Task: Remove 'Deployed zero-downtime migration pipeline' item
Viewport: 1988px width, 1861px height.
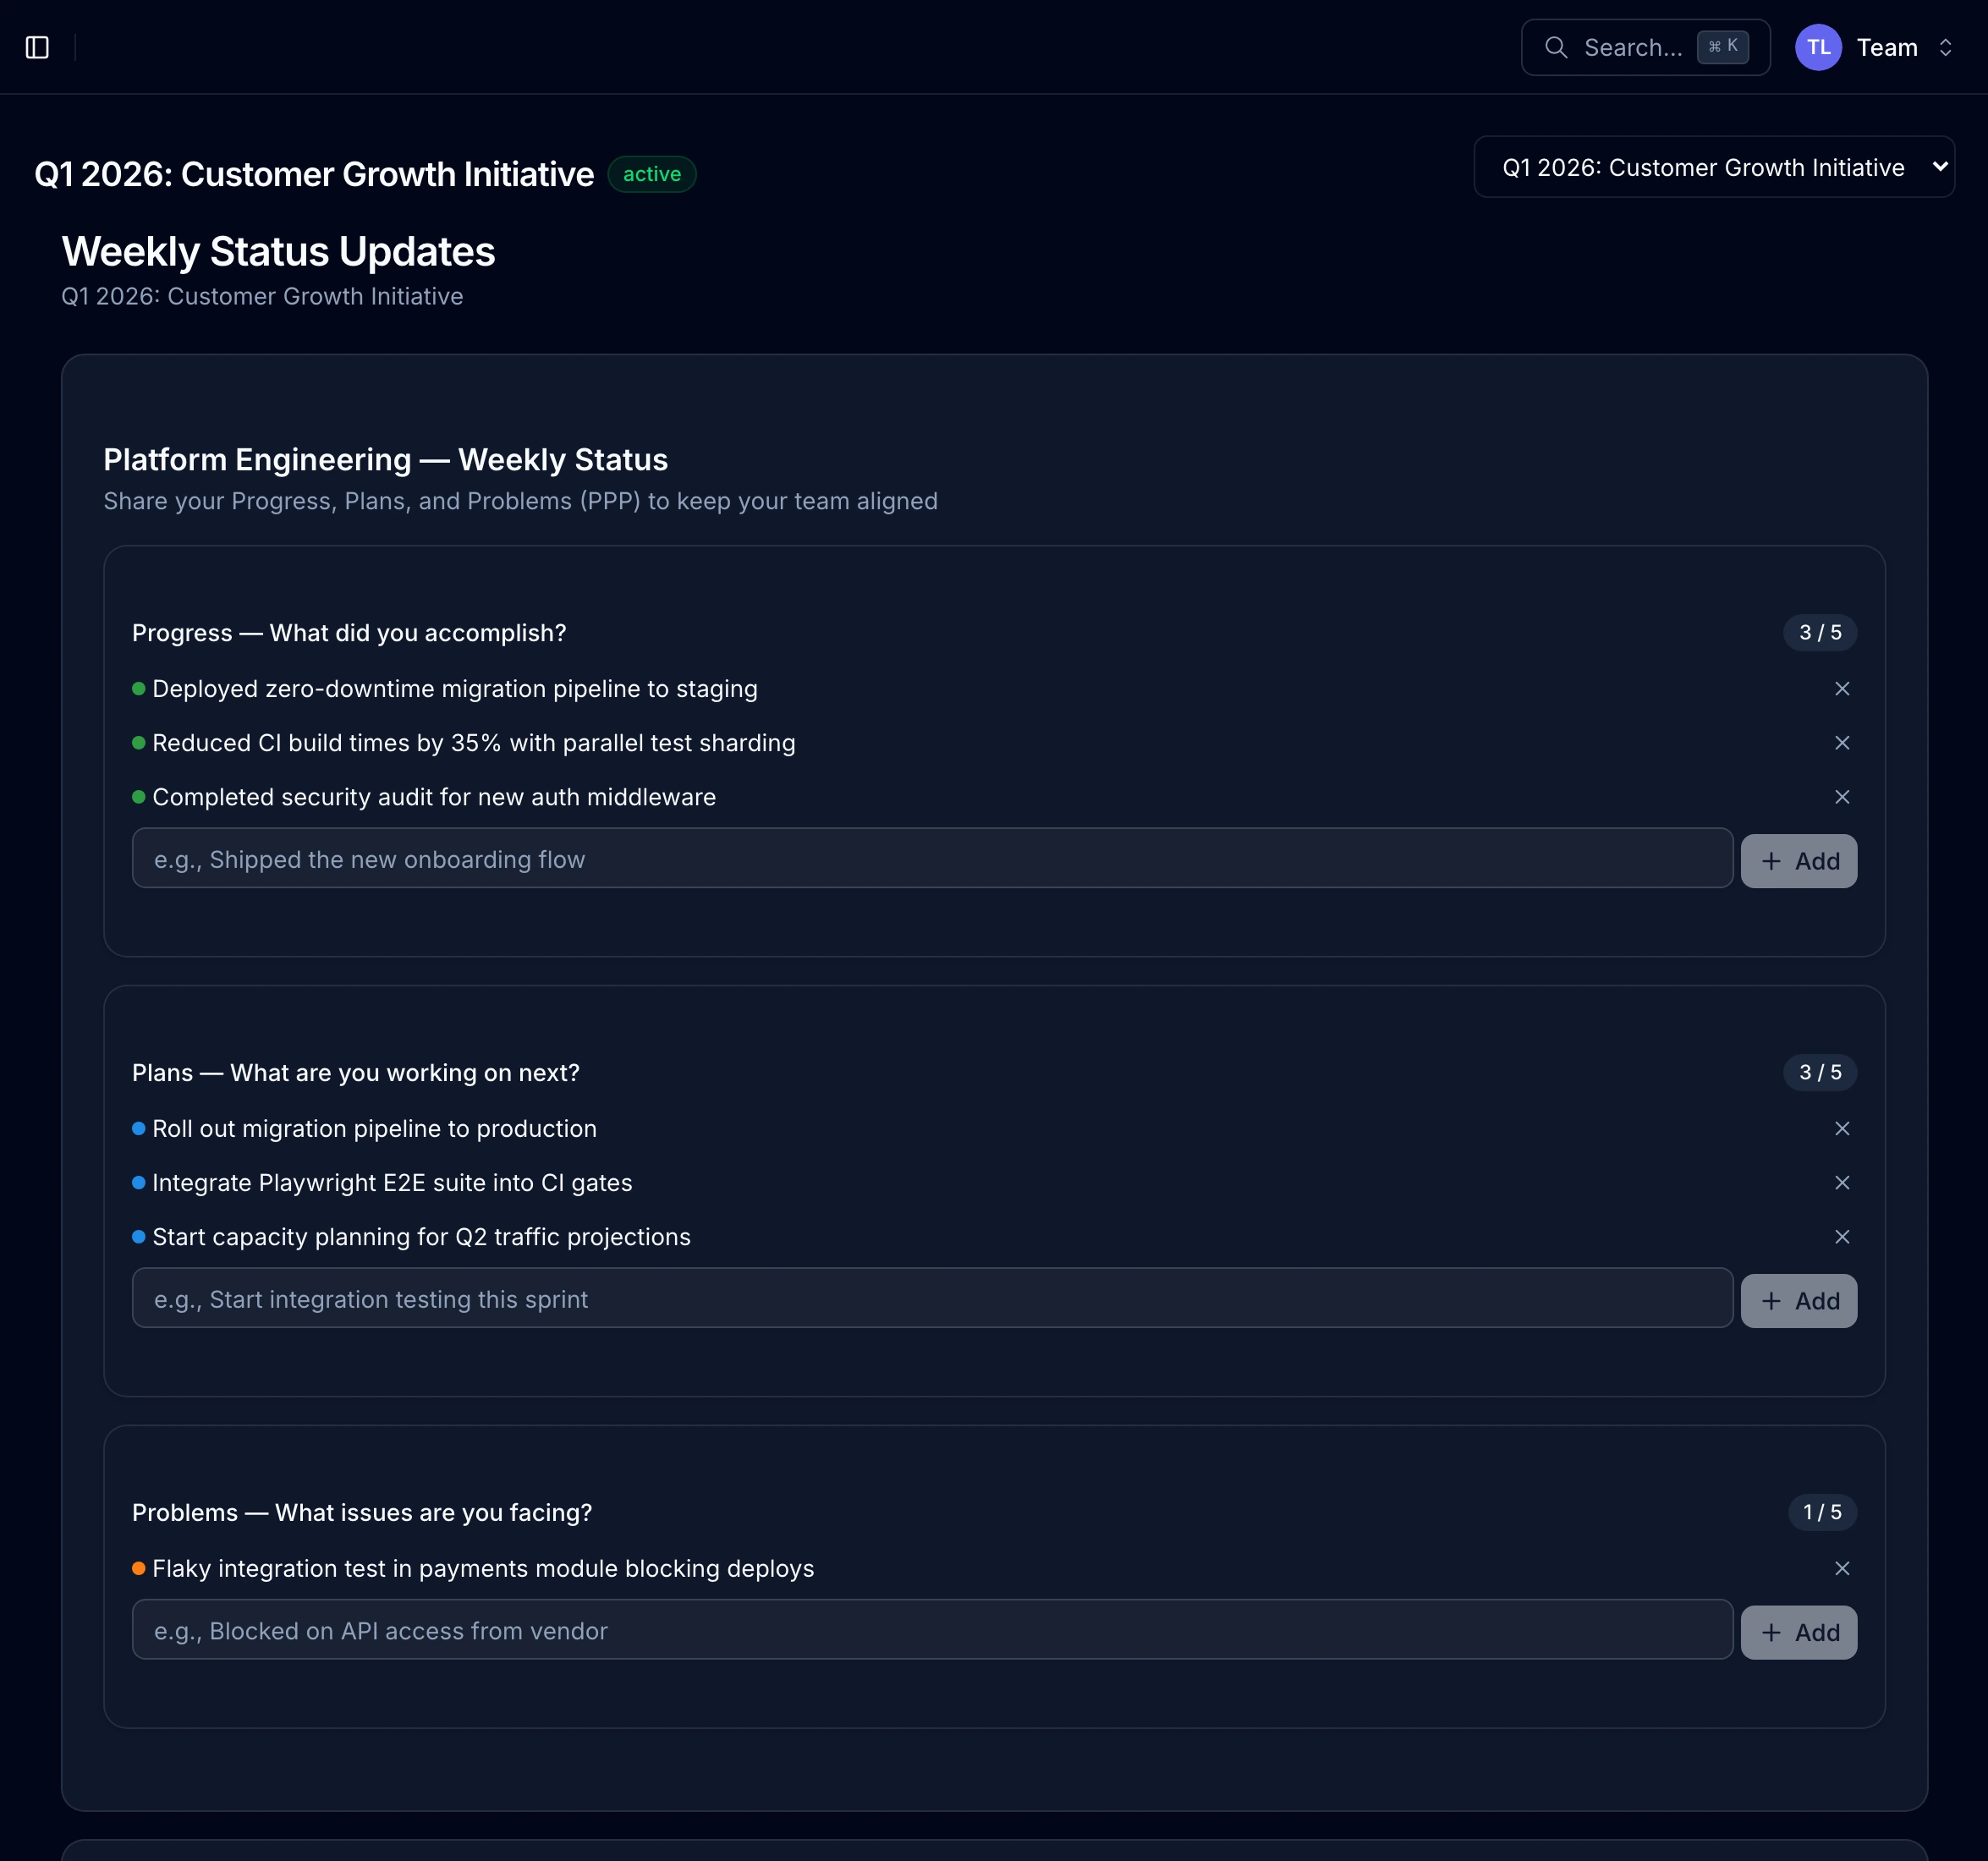Action: (x=1841, y=689)
